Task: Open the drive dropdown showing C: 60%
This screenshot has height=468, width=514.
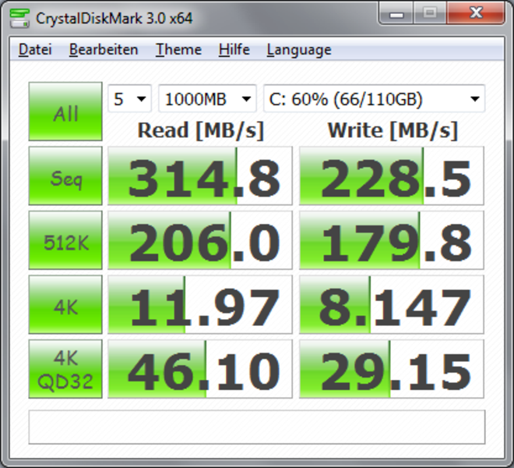Action: click(x=374, y=98)
